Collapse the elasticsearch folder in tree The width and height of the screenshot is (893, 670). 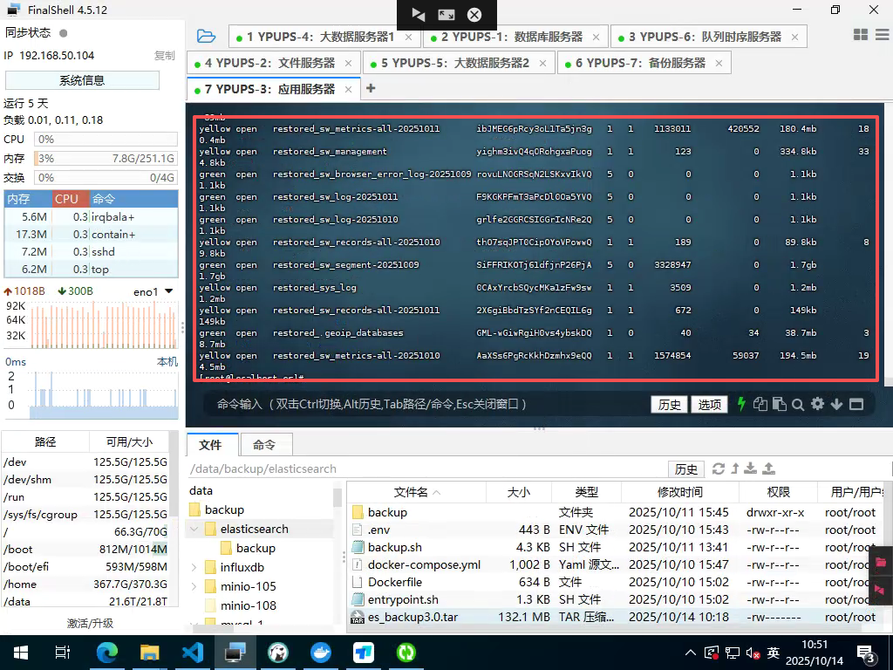194,529
